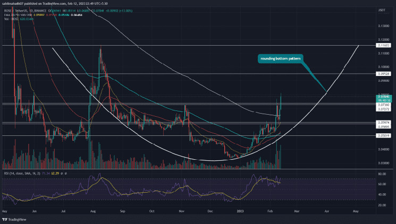Click the Sep label on time axis
Image resolution: width=396 pixels, height=224 pixels.
pyautogui.click(x=122, y=211)
